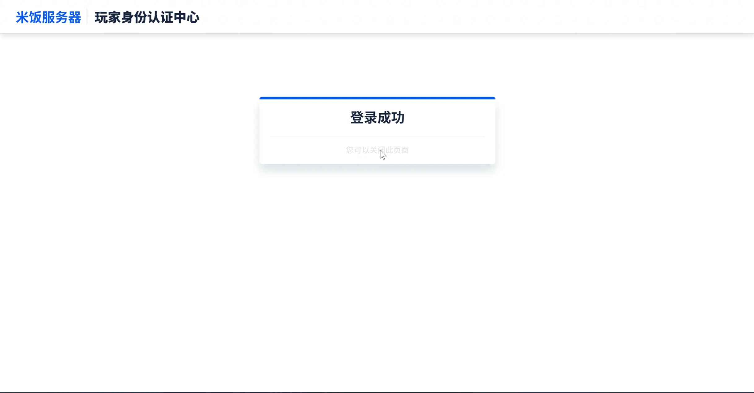Click the 您可以关闭此页面 hint text
Viewport: 754px width, 393px height.
point(377,150)
